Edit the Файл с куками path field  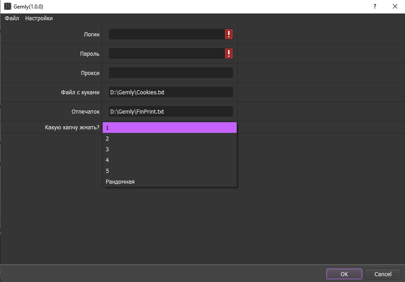pos(171,92)
